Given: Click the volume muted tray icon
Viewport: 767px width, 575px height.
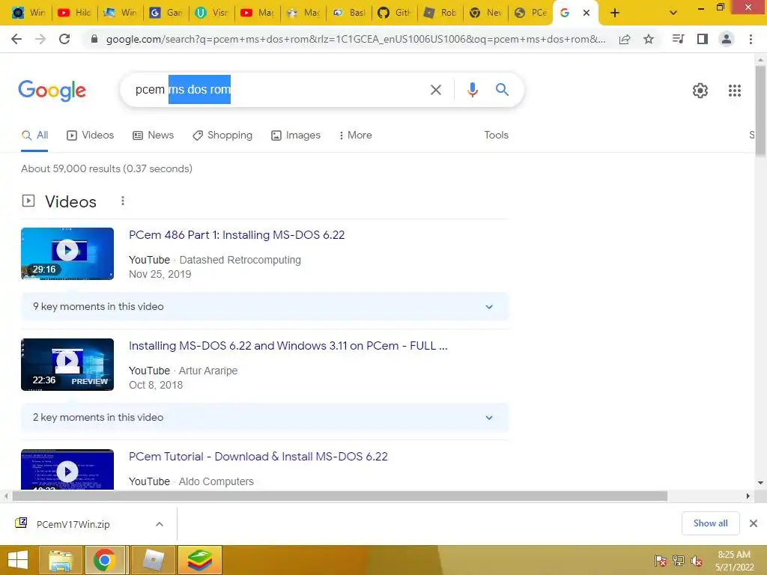Looking at the screenshot, I should [696, 561].
